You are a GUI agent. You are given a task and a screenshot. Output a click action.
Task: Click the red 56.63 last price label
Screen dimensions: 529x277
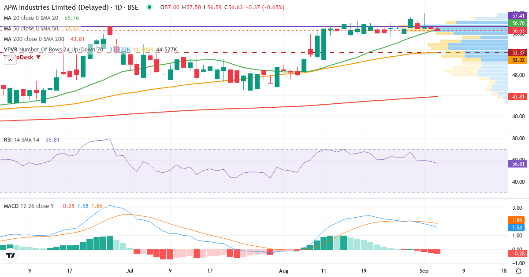(518, 30)
